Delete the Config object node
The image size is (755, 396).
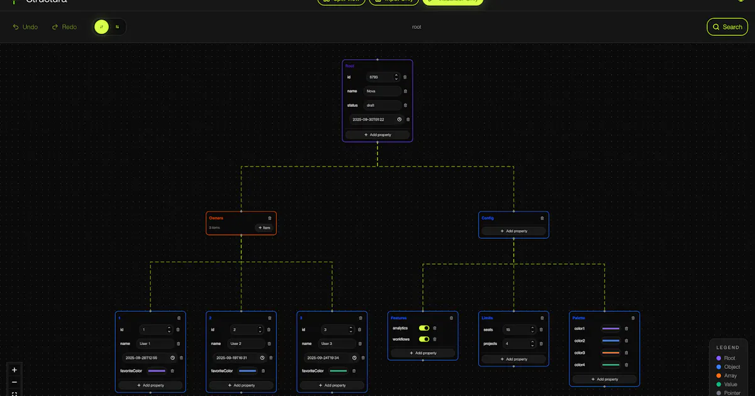(542, 218)
